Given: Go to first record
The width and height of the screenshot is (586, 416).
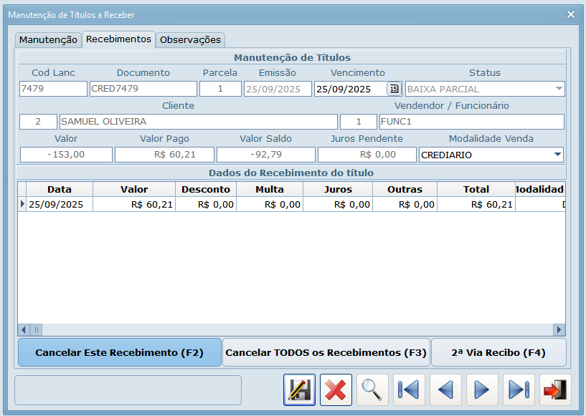Looking at the screenshot, I should [409, 390].
